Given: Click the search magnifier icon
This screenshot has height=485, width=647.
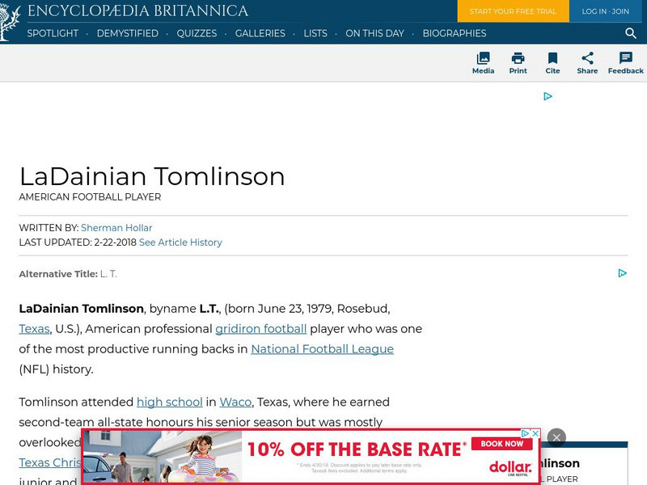Looking at the screenshot, I should point(631,33).
